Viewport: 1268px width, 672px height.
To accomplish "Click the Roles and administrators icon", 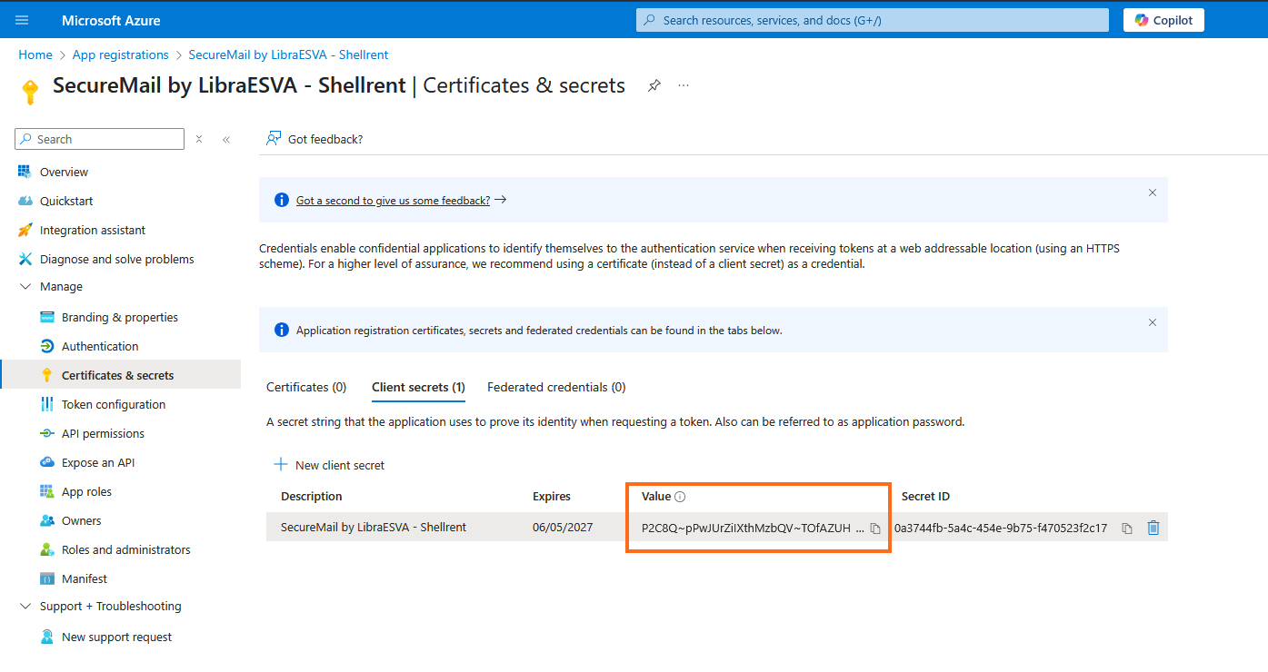I will [46, 549].
